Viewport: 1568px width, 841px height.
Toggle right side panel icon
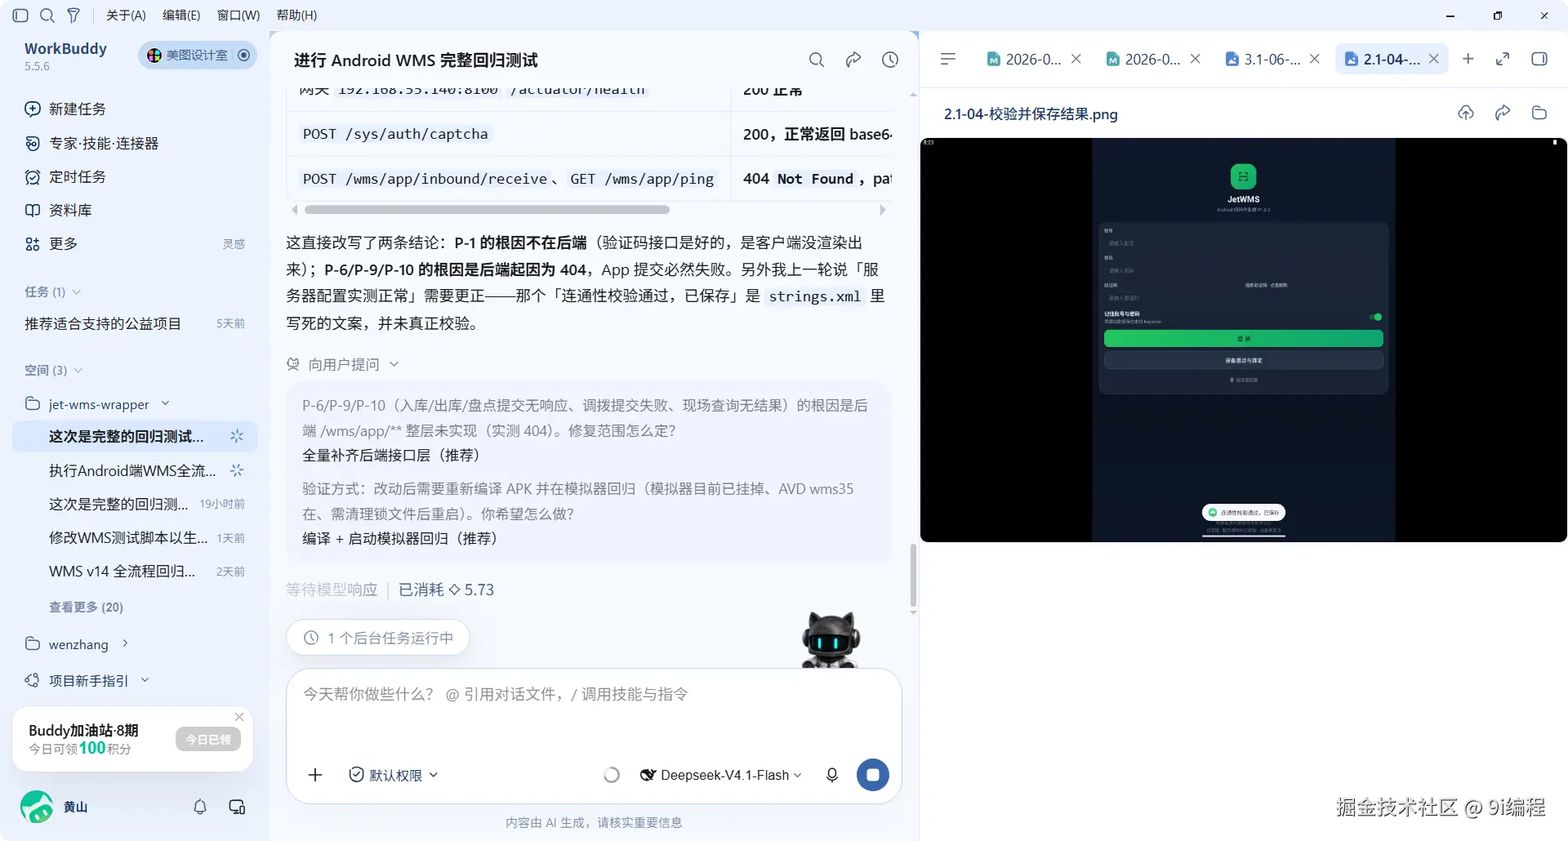coord(1539,59)
